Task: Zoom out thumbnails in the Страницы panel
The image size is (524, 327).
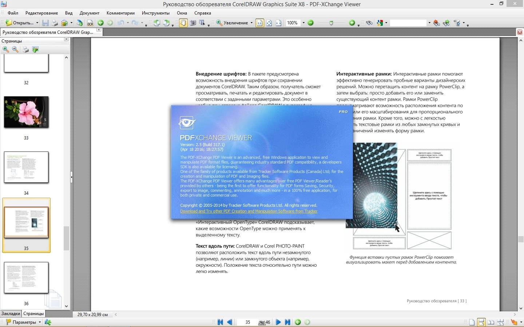Action: [x=15, y=49]
